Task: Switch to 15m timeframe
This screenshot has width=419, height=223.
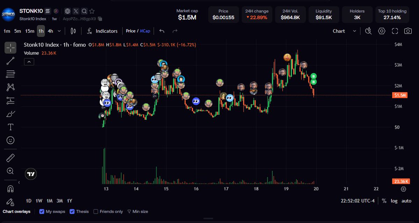Action: (x=30, y=31)
